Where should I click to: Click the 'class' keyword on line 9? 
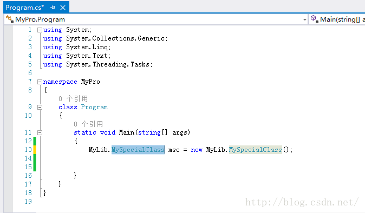(x=68, y=108)
